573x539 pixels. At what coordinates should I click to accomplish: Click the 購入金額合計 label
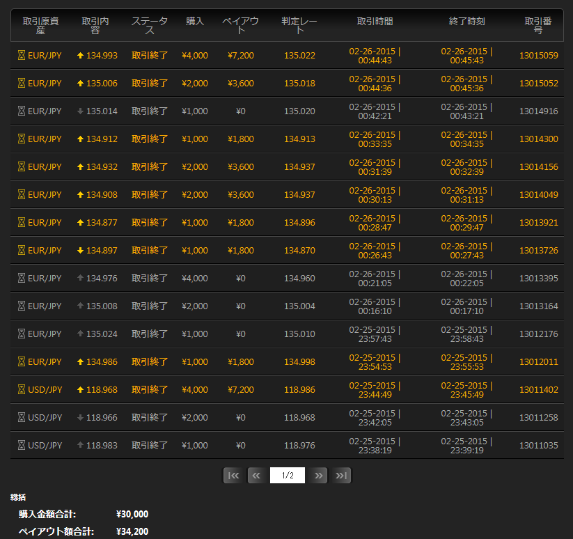click(47, 514)
